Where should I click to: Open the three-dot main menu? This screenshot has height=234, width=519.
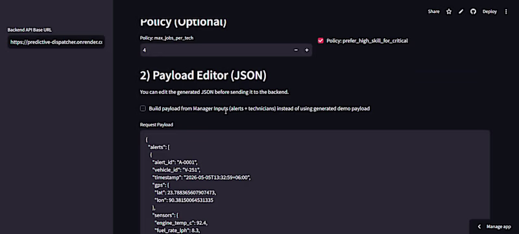(x=506, y=12)
